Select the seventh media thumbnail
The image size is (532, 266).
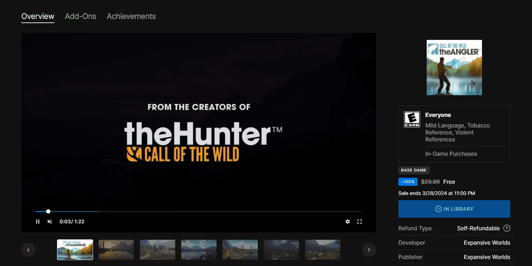coord(322,250)
